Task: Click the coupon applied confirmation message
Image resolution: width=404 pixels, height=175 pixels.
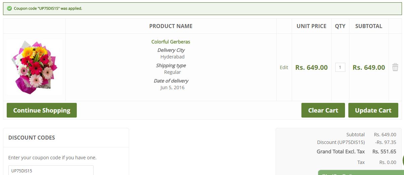Action: [48, 8]
